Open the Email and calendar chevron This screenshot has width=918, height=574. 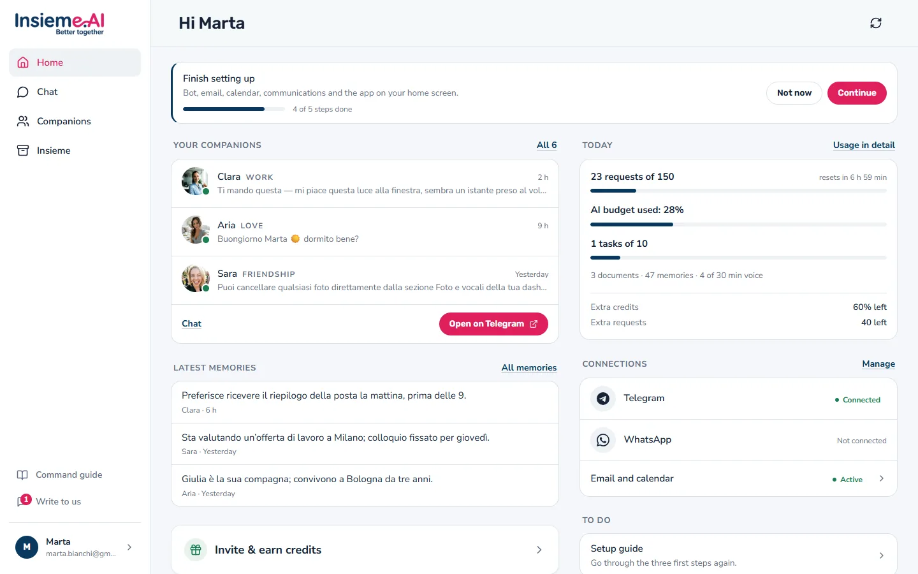[x=882, y=478]
